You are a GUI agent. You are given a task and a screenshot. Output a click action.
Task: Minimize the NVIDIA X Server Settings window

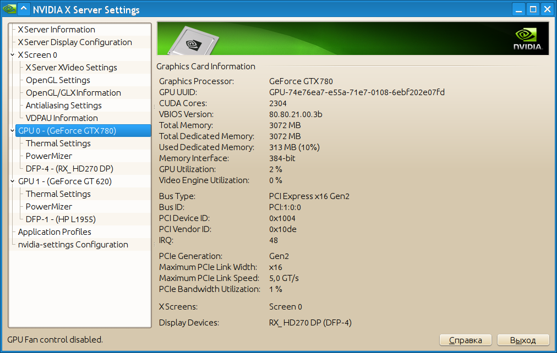(x=518, y=9)
